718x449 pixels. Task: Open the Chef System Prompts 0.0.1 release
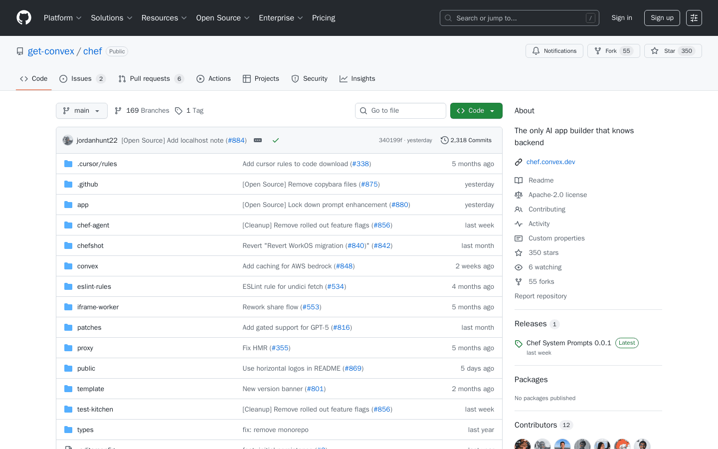click(568, 343)
